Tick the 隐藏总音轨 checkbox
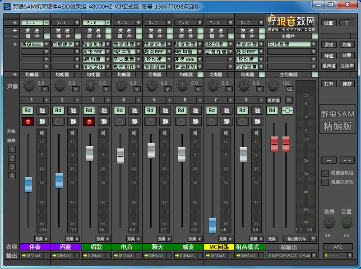 pyautogui.click(x=325, y=182)
